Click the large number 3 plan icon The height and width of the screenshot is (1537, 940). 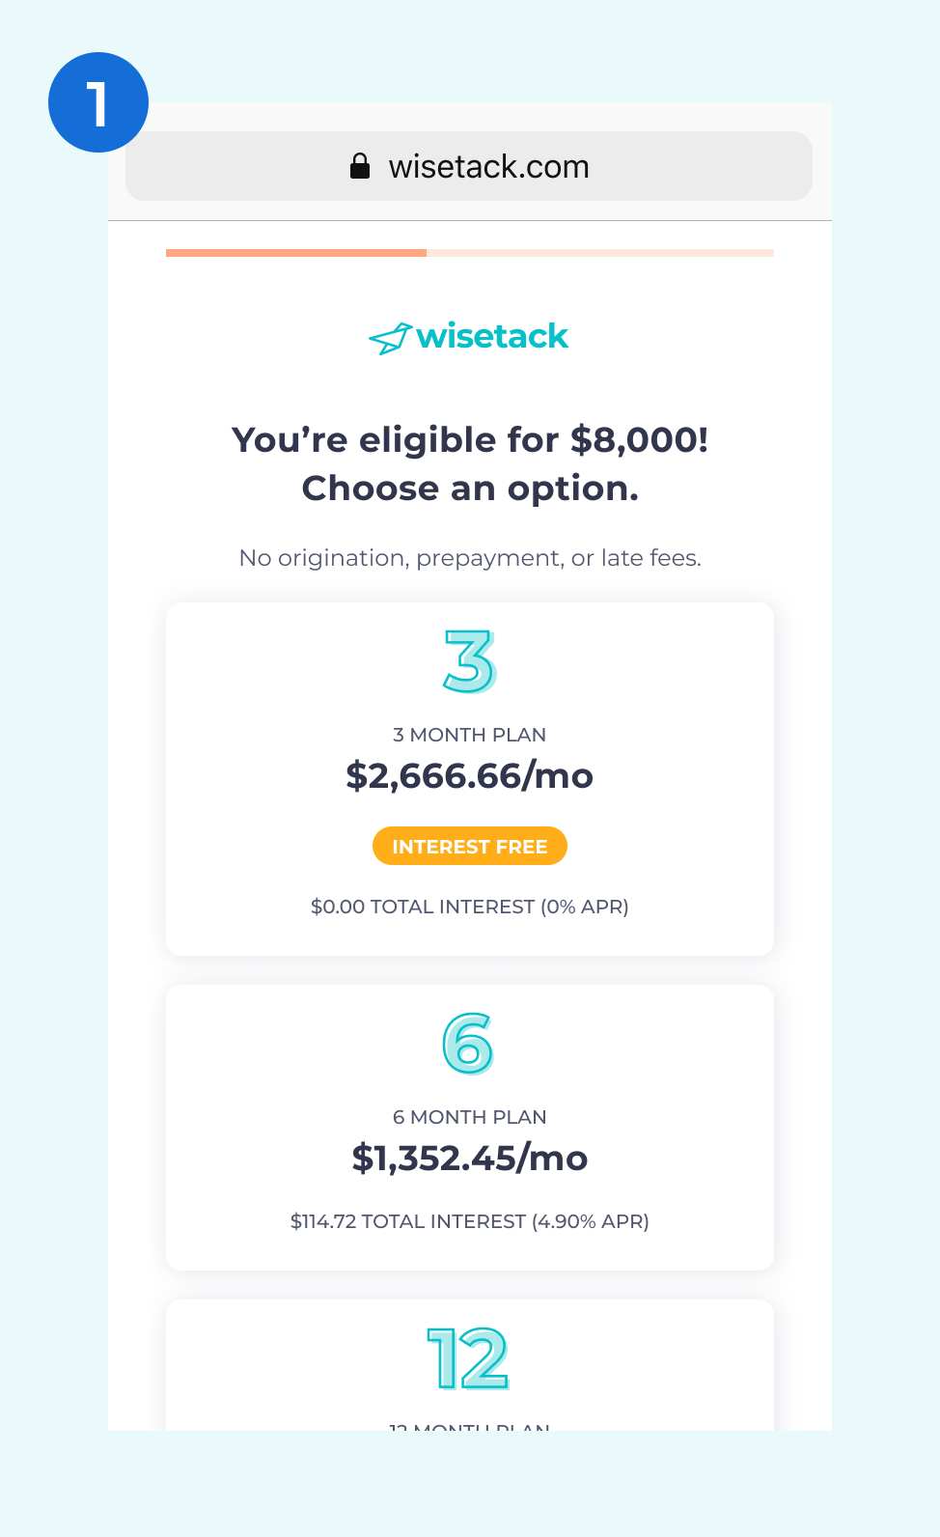(x=470, y=661)
